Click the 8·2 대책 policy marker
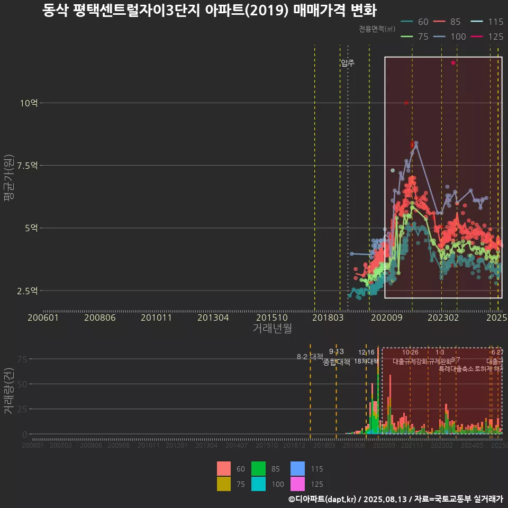The width and height of the screenshot is (508, 508). coord(310,357)
